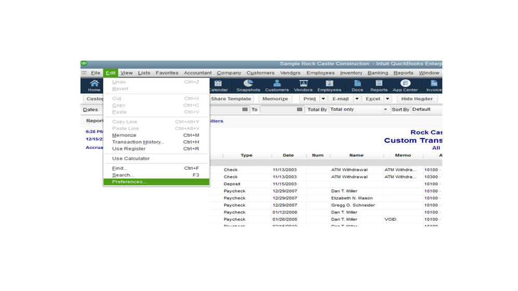Click the Num column header
The image size is (518, 291).
[318, 155]
